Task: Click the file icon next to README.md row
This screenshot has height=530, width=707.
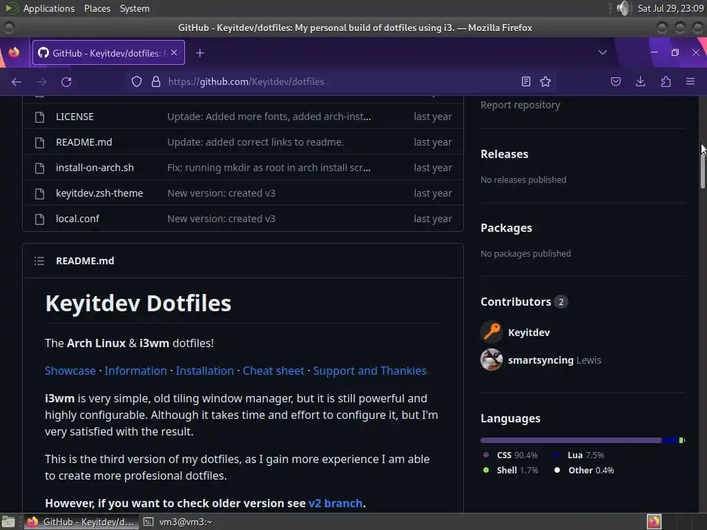Action: tap(39, 143)
